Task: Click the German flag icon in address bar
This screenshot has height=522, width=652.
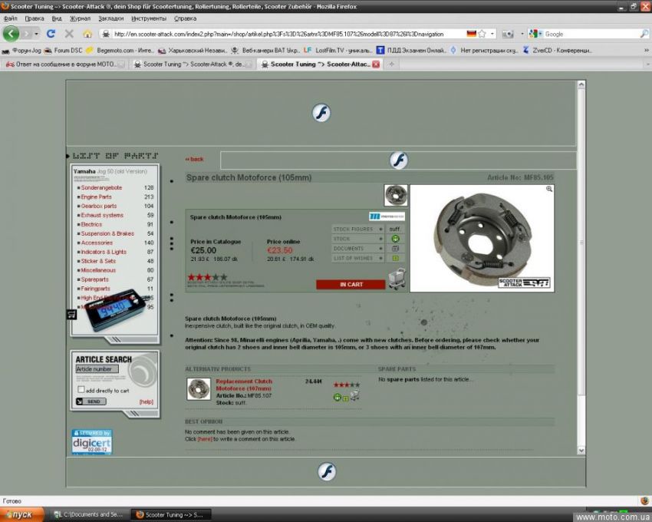Action: tap(471, 34)
